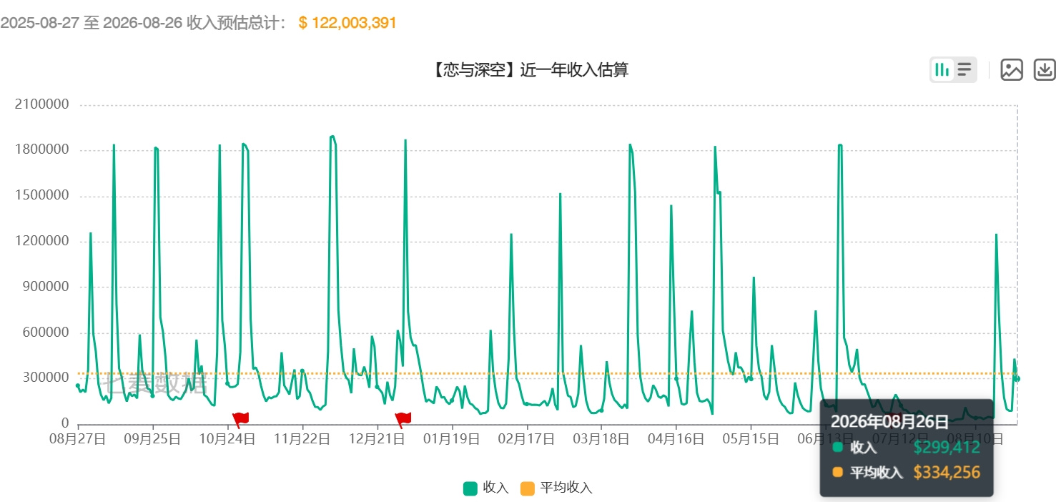Viewport: 1056px width, 502px height.
Task: Switch to list view icon
Action: [x=964, y=69]
